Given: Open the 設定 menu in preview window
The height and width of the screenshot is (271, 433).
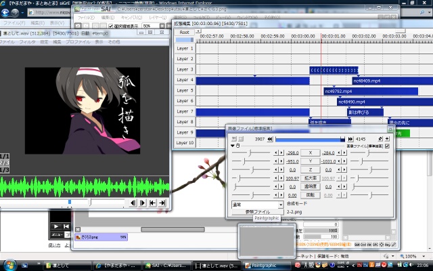Looking at the screenshot, I should (x=44, y=42).
